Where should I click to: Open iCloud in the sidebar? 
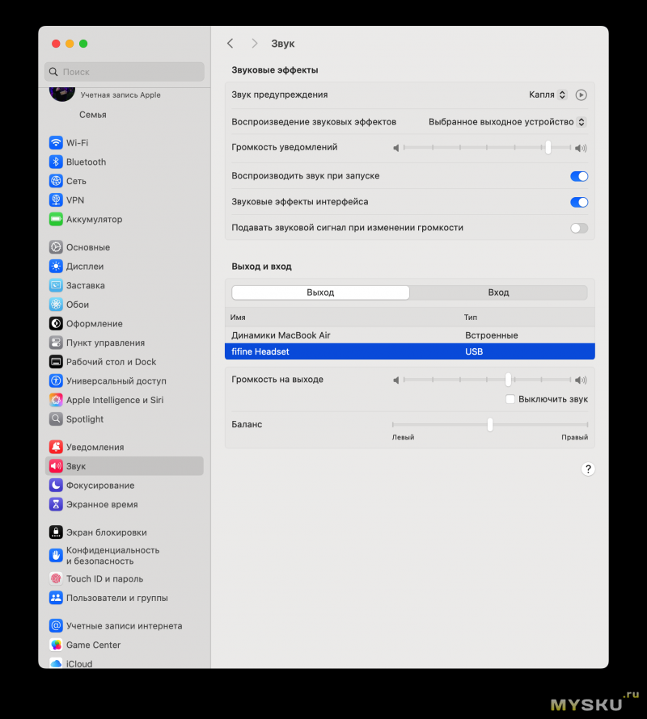click(x=79, y=663)
